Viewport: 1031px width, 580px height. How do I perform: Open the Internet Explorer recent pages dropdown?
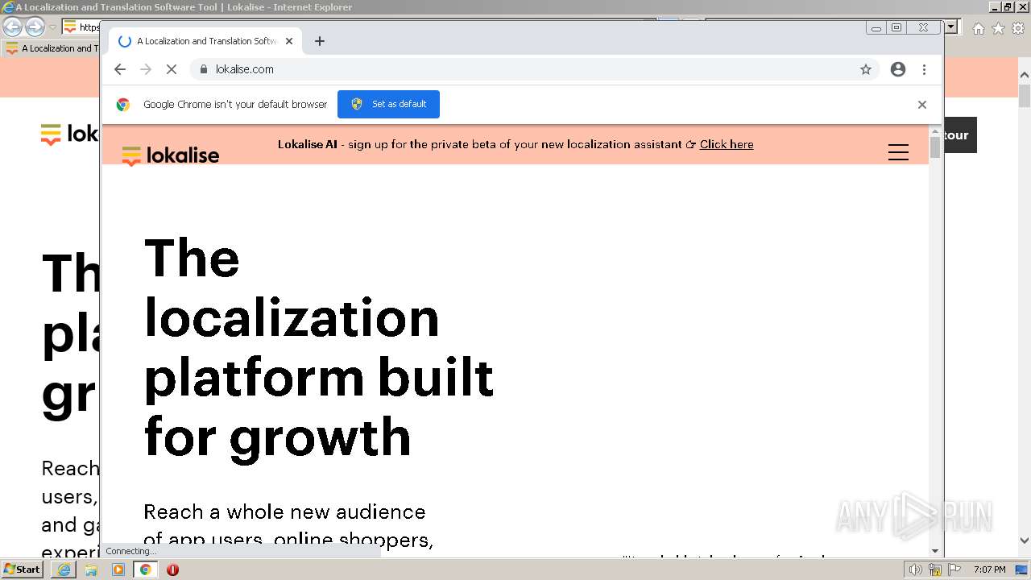tap(52, 27)
